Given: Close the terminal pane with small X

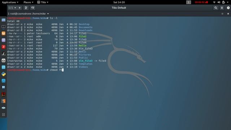Looking at the screenshot, I should [x=228, y=14].
